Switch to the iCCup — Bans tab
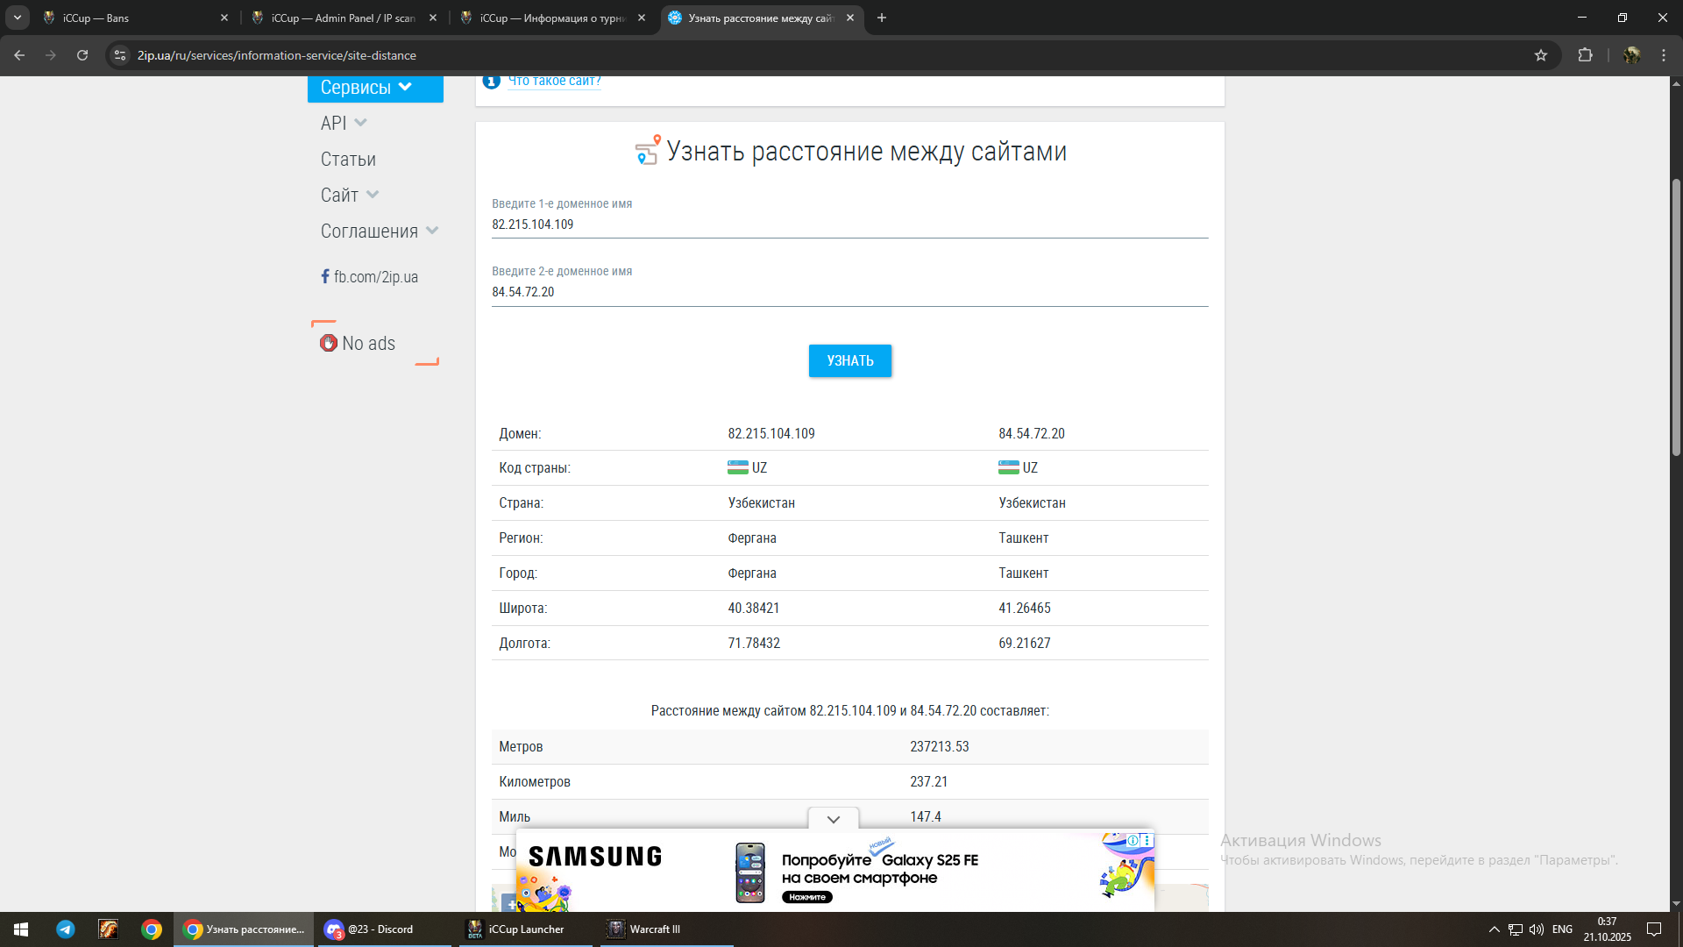The image size is (1683, 947). pos(131,18)
